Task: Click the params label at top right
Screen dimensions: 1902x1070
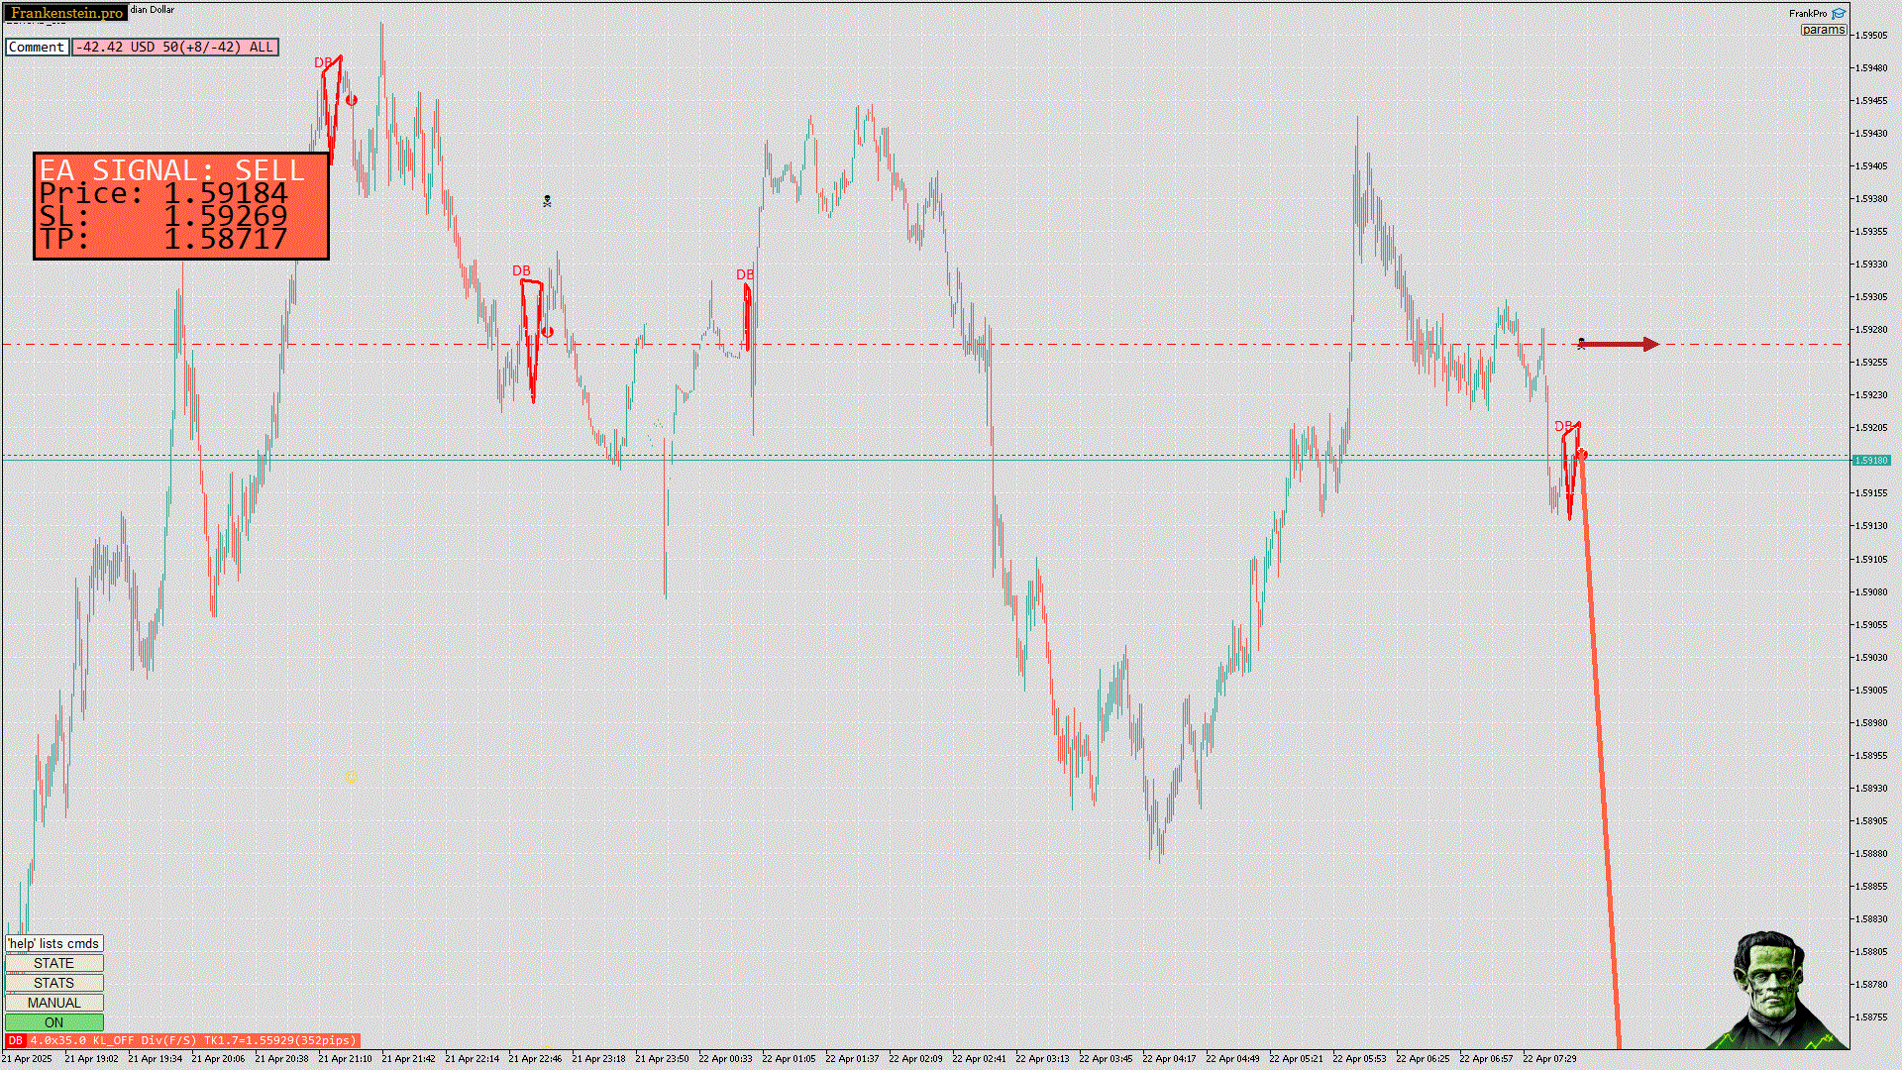Action: pos(1823,30)
